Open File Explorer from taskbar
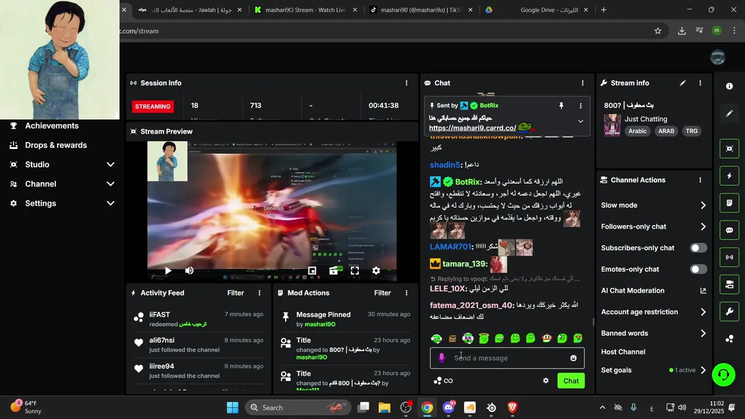The image size is (745, 419). (385, 407)
